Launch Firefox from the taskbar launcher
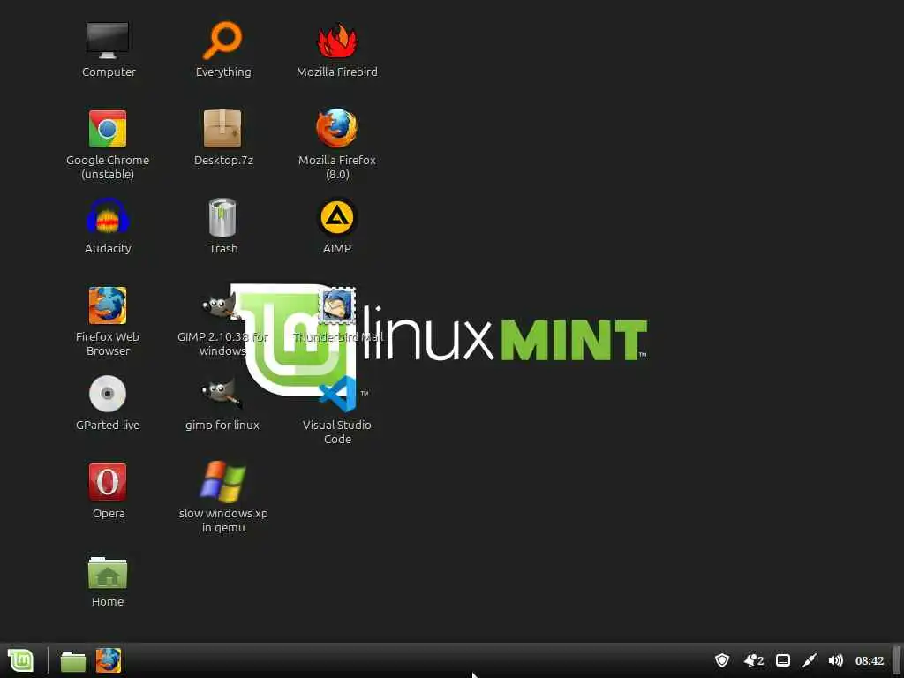The height and width of the screenshot is (678, 904). pyautogui.click(x=109, y=660)
